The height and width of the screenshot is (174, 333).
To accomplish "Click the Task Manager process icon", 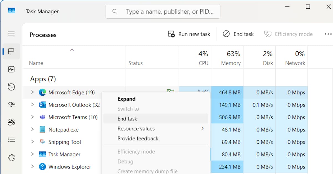I will click(x=42, y=154).
